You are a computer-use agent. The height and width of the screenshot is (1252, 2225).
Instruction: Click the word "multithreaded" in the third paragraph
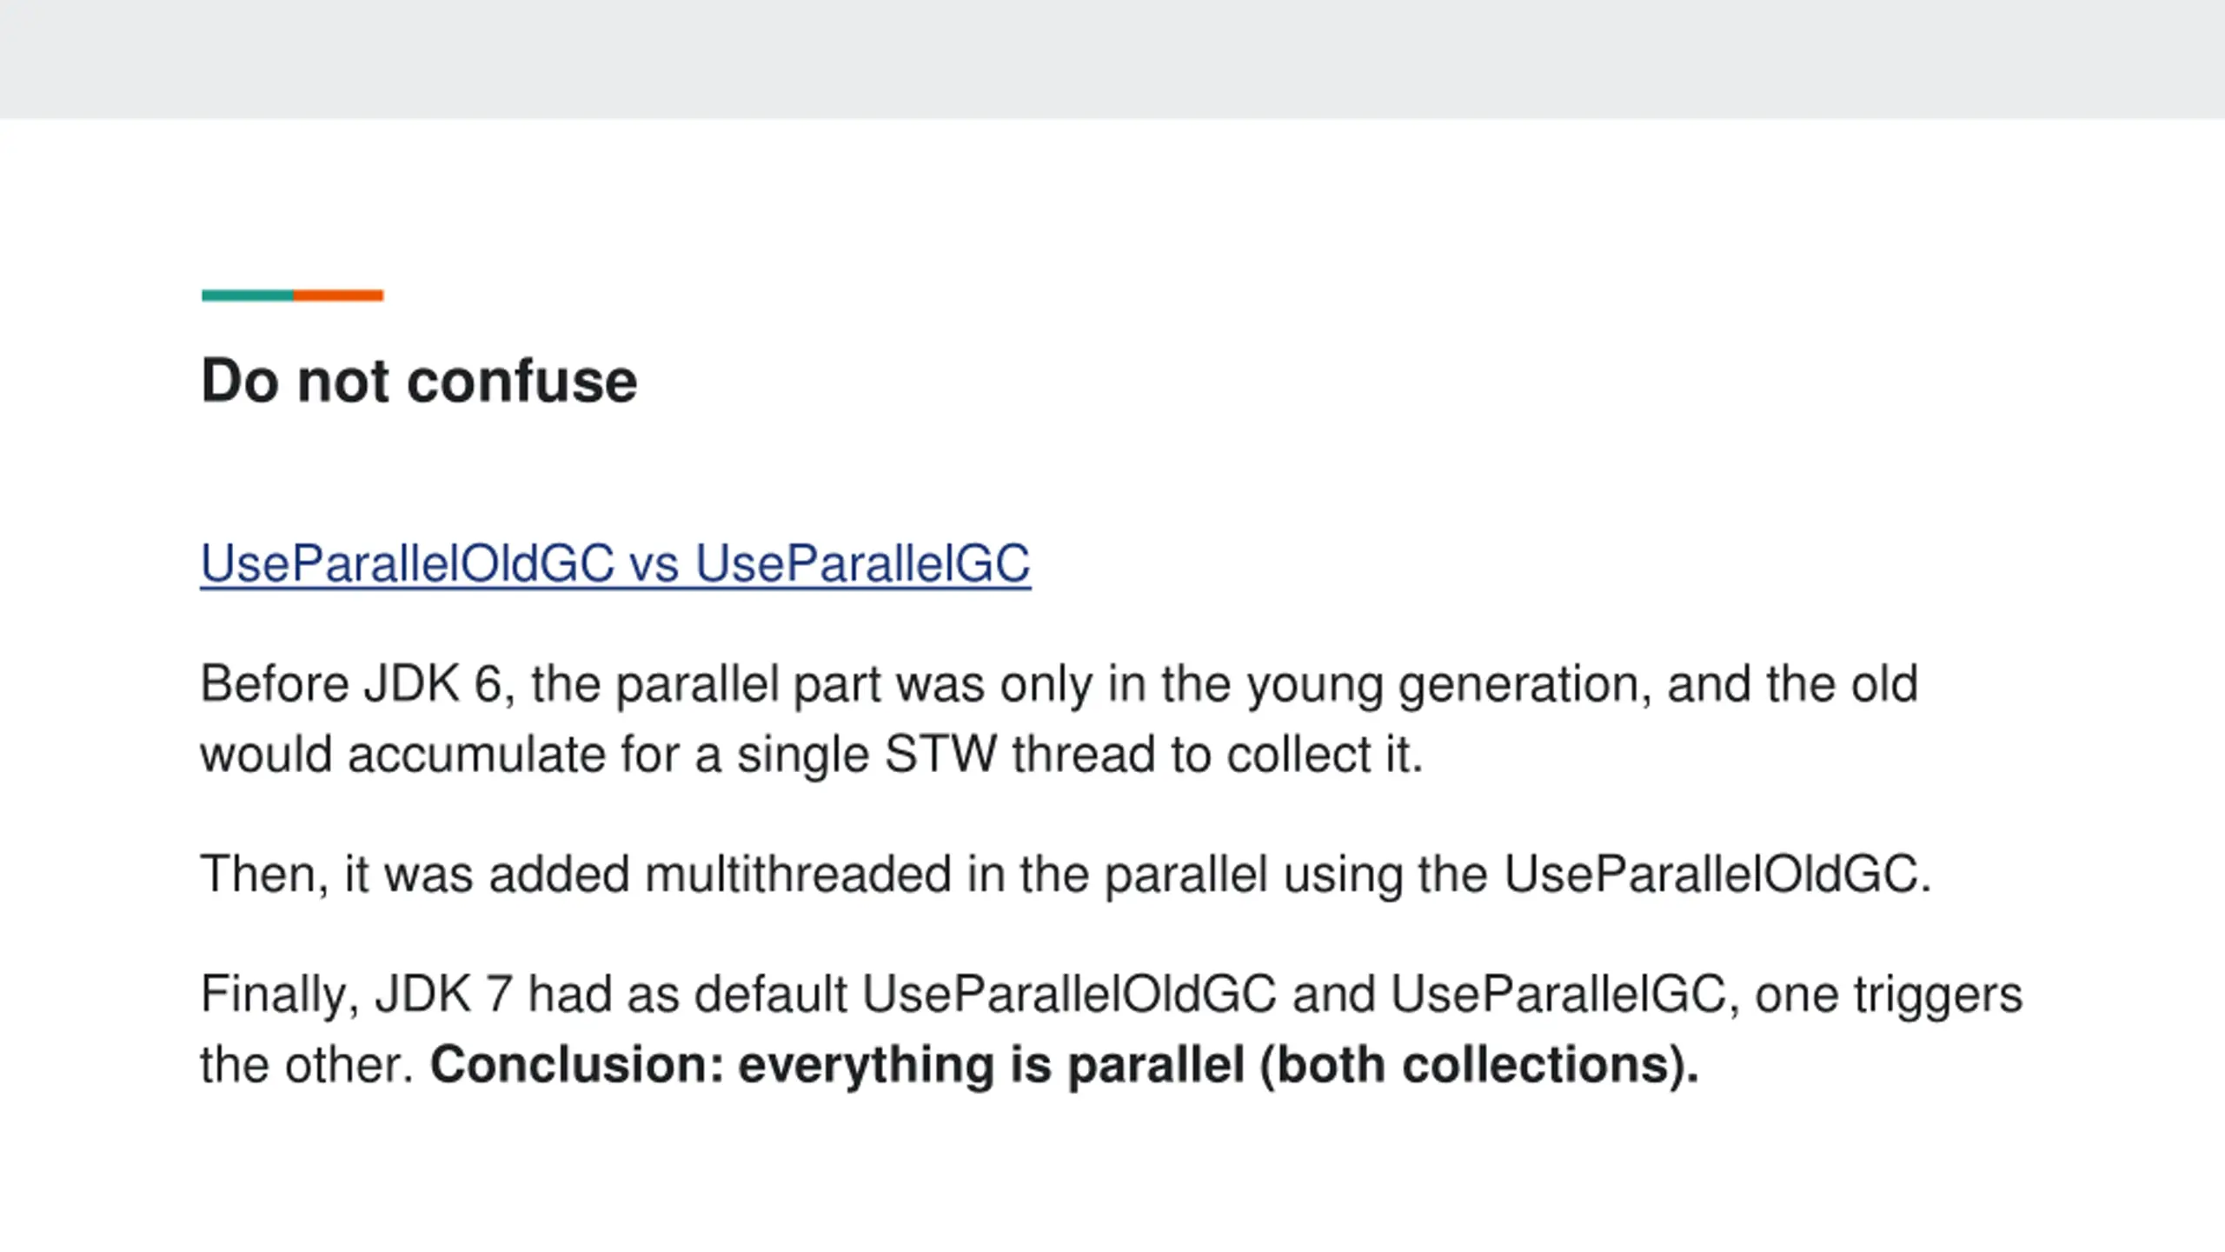pyautogui.click(x=798, y=874)
